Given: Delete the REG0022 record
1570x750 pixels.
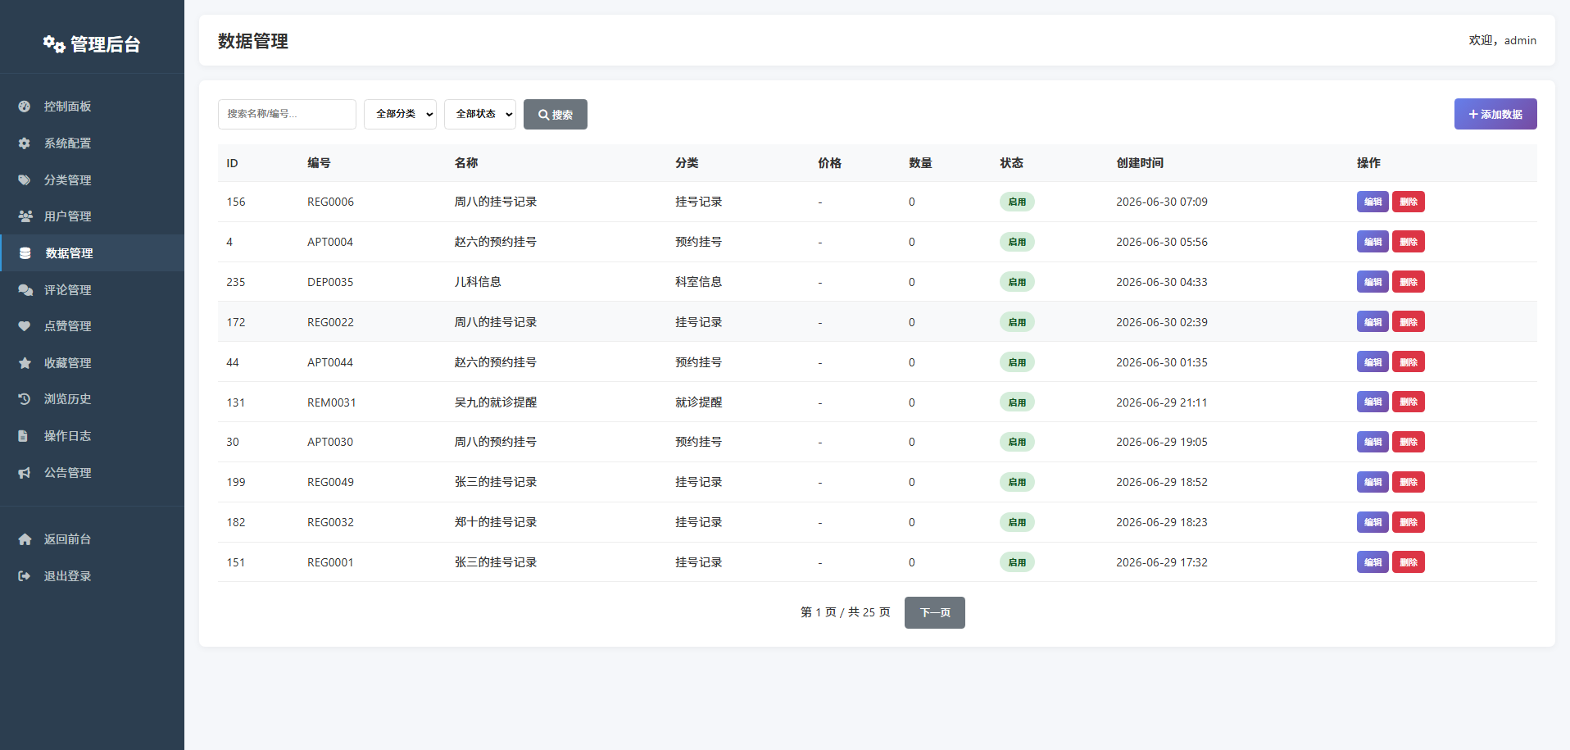Looking at the screenshot, I should [x=1409, y=322].
